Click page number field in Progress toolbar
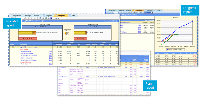Image resolution: width=202 pixels, height=99 pixels. 116,13
